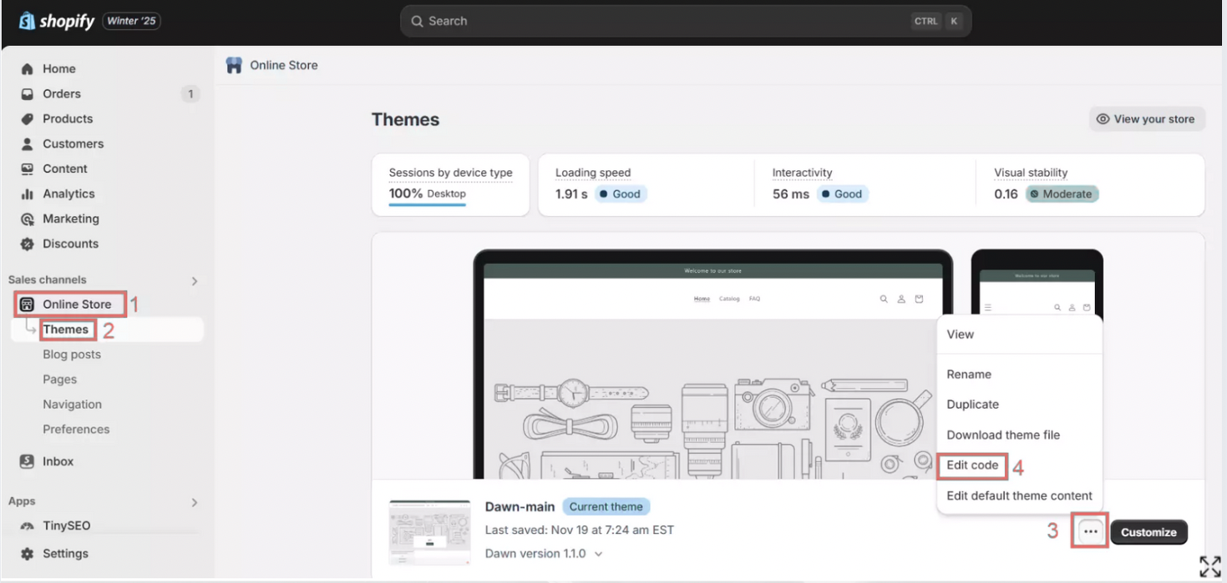The image size is (1227, 583).
Task: Click the search magnifier icon
Action: (x=417, y=21)
